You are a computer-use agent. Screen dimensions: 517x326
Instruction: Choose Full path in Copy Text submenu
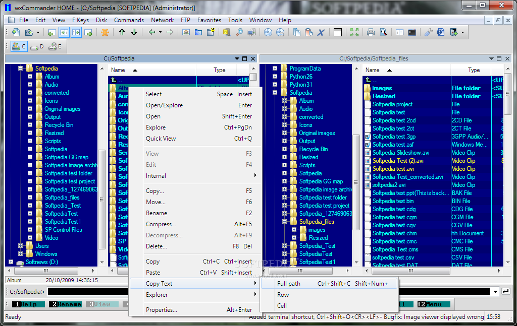pos(330,284)
